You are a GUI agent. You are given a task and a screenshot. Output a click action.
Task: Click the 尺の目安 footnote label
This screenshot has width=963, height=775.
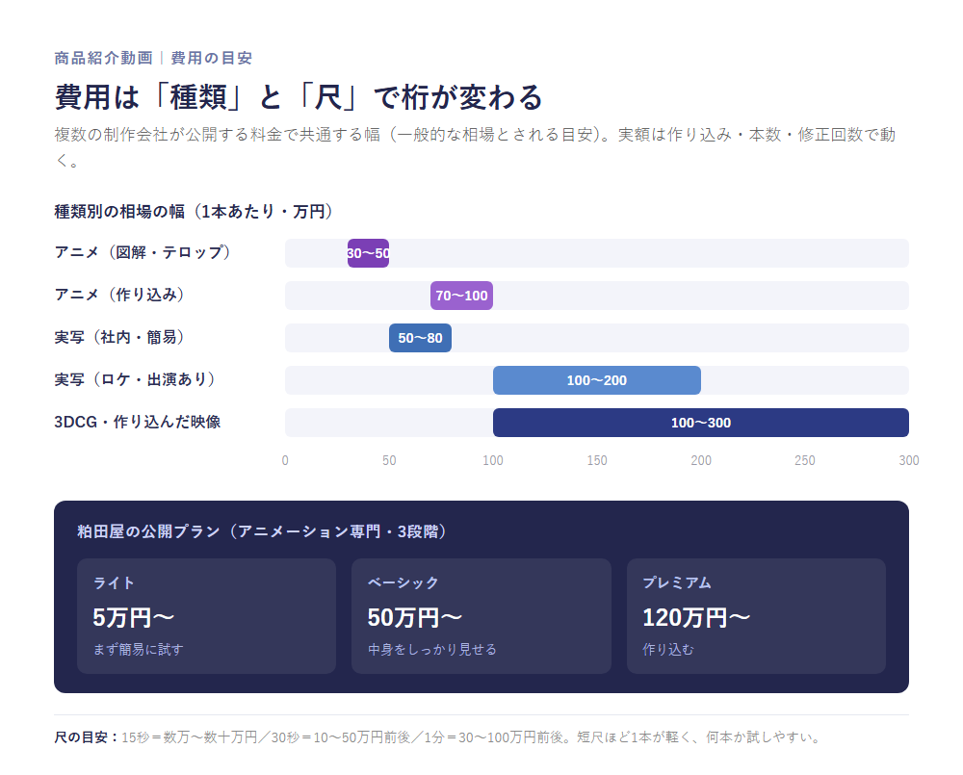click(86, 736)
